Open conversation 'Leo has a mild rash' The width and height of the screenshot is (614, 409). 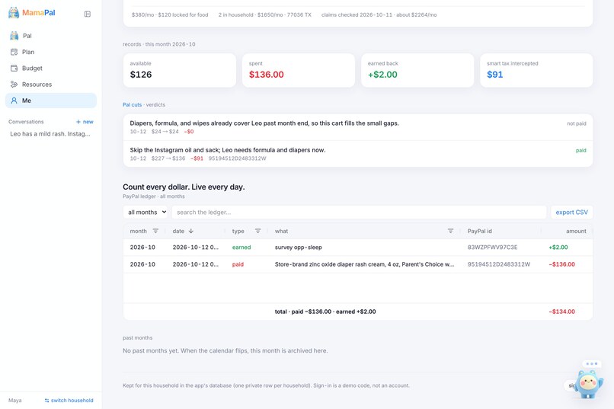tap(50, 134)
